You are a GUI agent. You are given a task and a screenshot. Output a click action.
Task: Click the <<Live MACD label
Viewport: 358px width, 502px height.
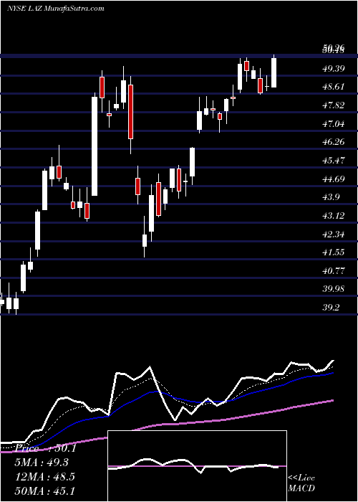[301, 483]
